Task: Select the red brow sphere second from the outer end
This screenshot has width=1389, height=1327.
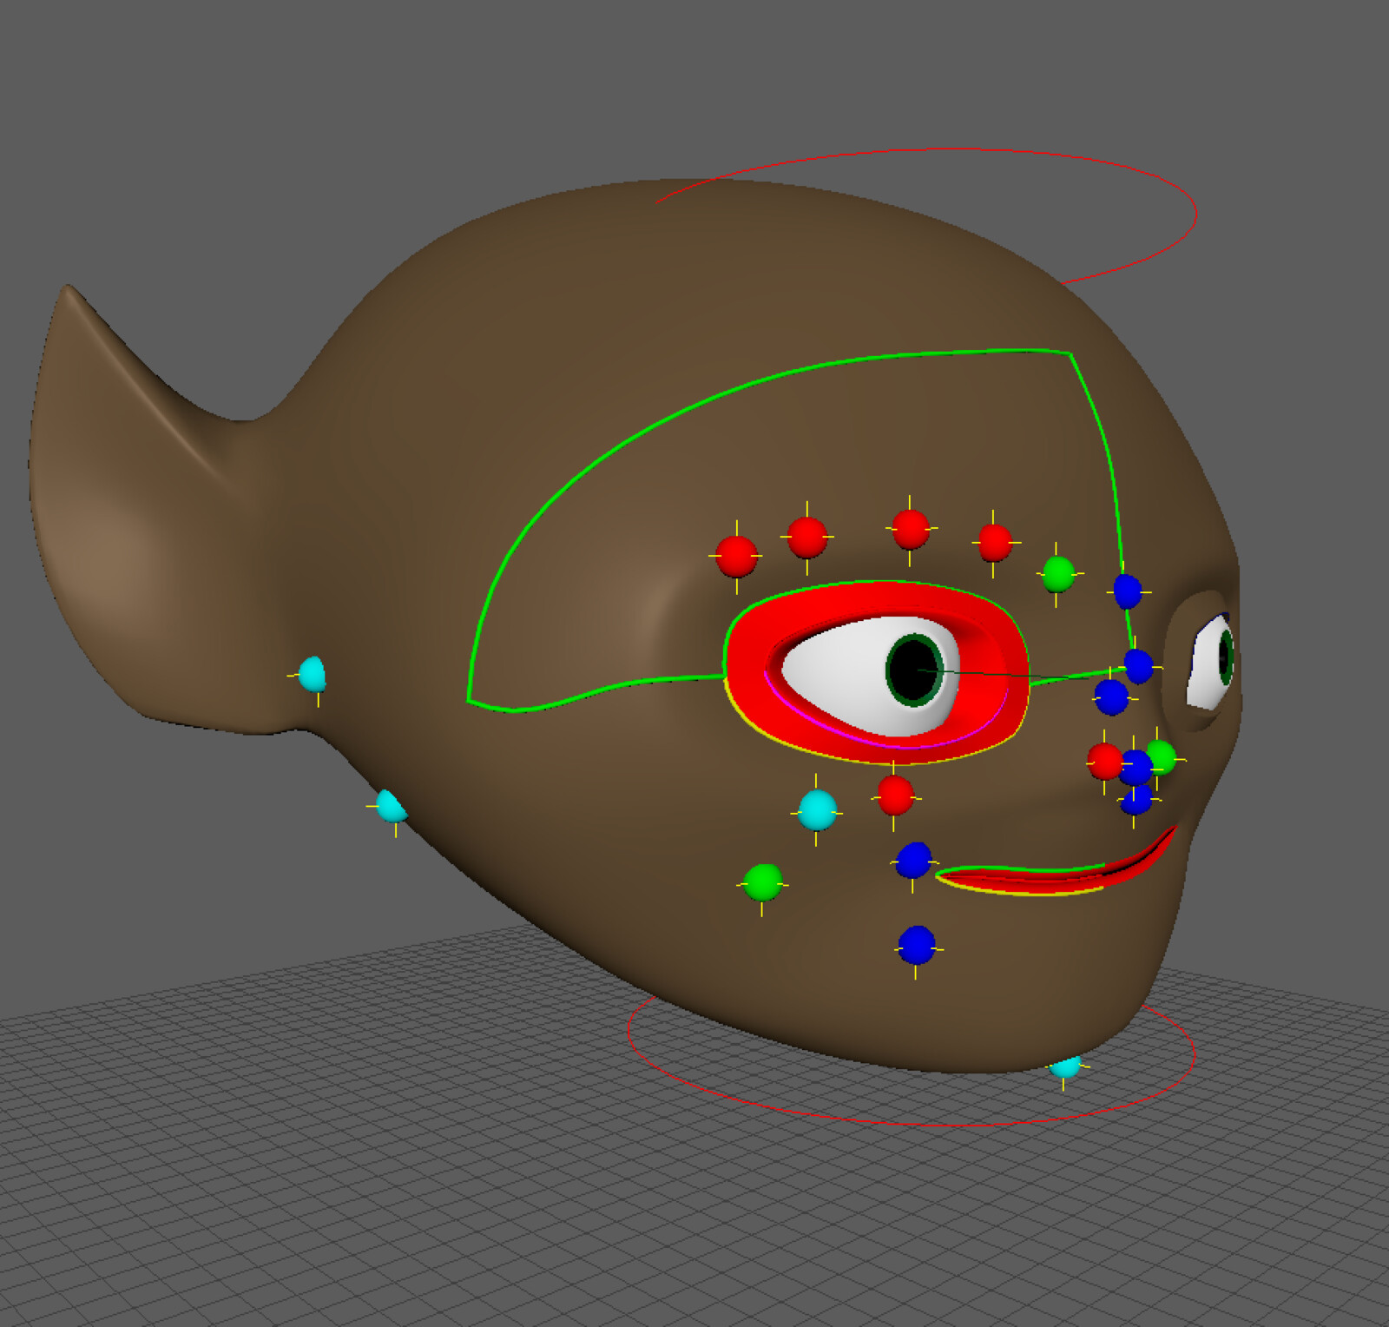Action: (x=807, y=538)
